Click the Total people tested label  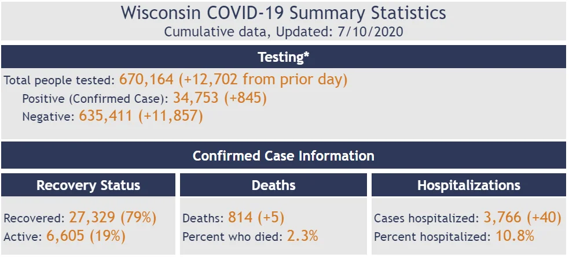tap(60, 80)
